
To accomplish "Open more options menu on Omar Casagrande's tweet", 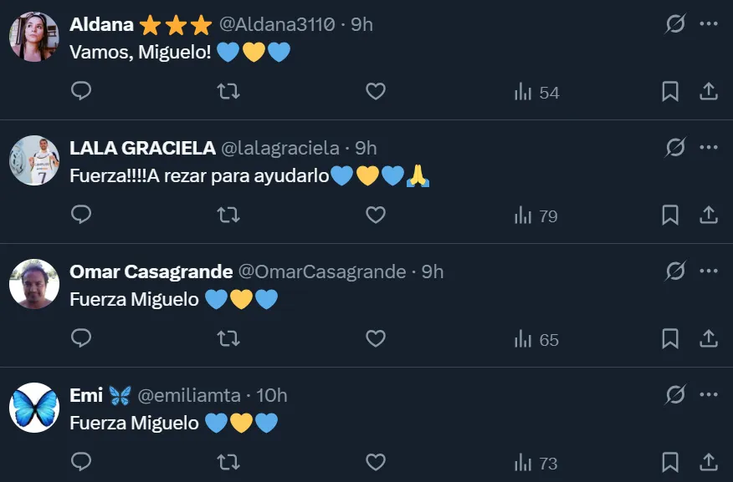I will 709,272.
